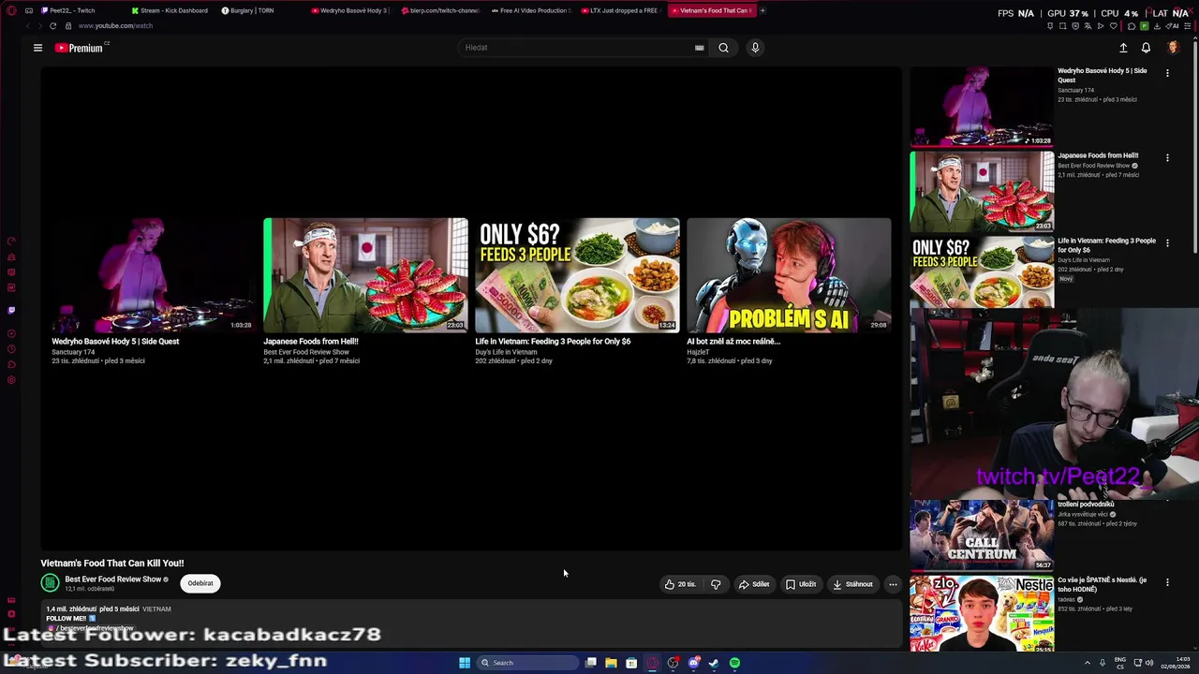Play Japanese Foods from Hell end-screen thumbnail
The height and width of the screenshot is (674, 1199).
(365, 275)
